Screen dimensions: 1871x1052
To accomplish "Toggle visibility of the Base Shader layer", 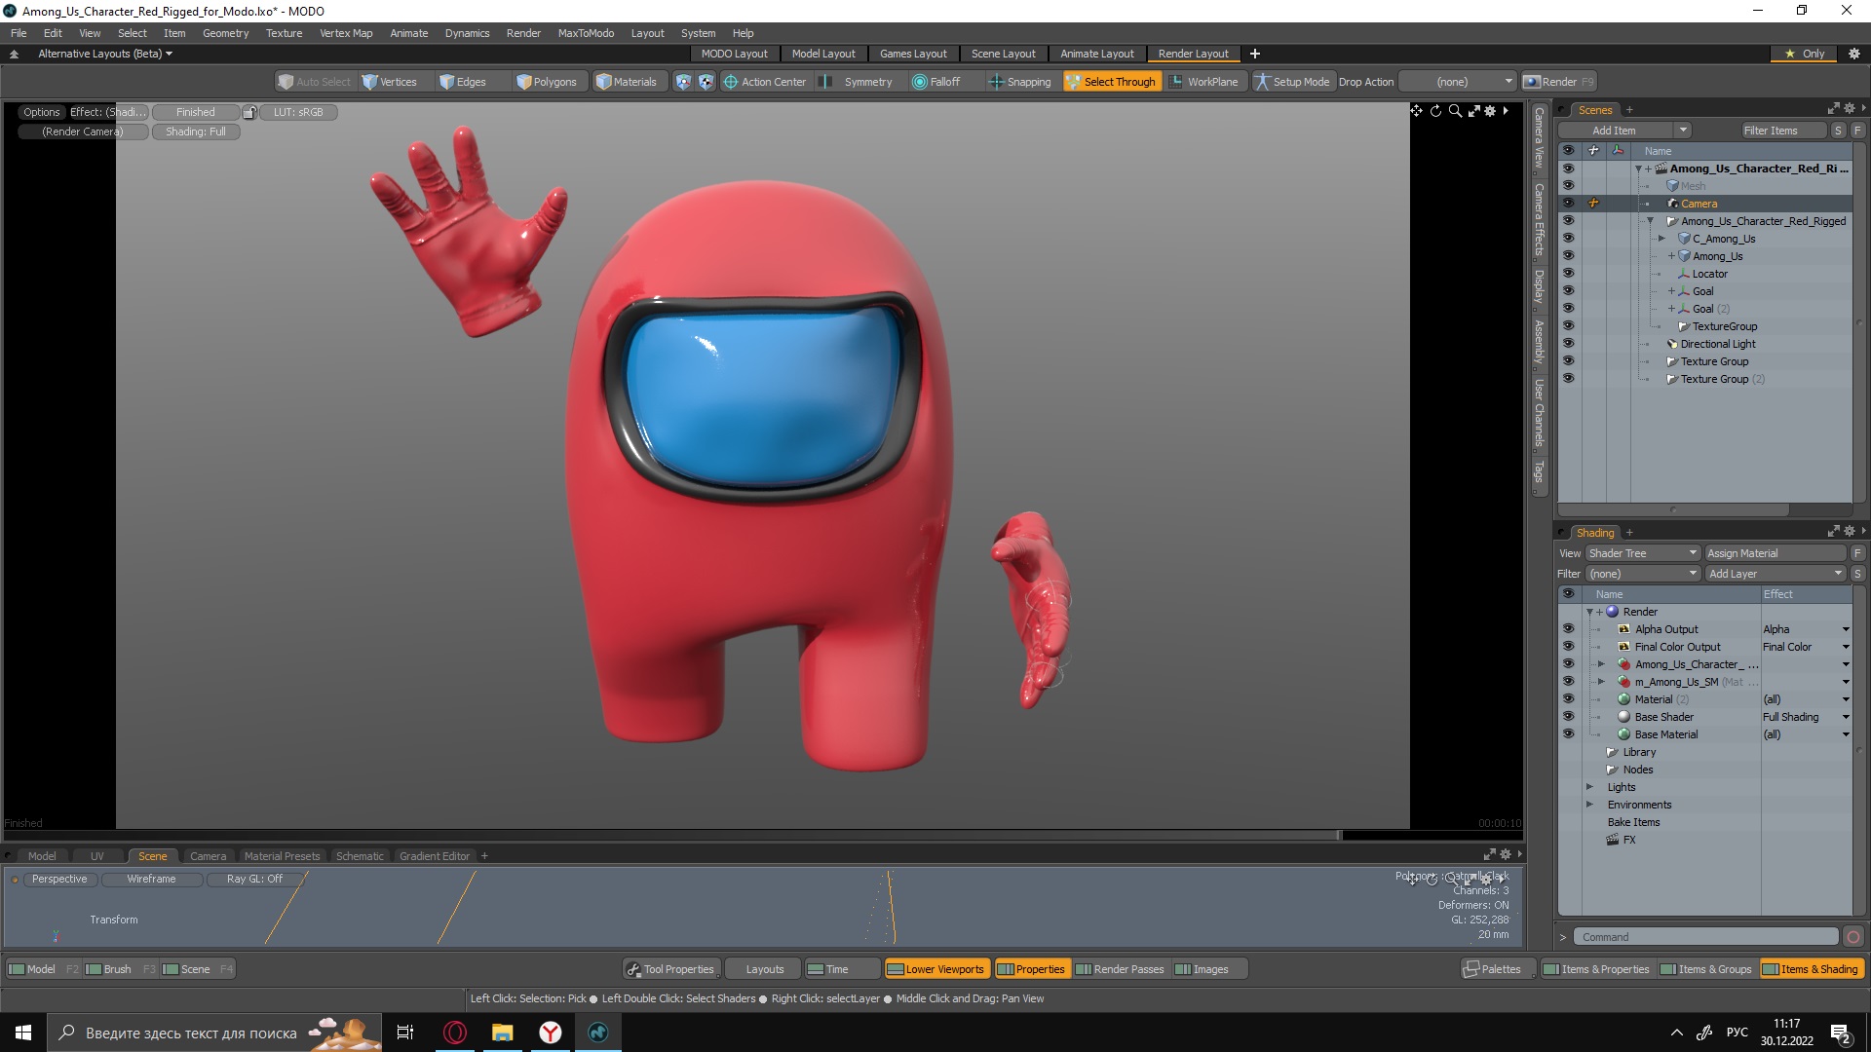I will pos(1568,716).
